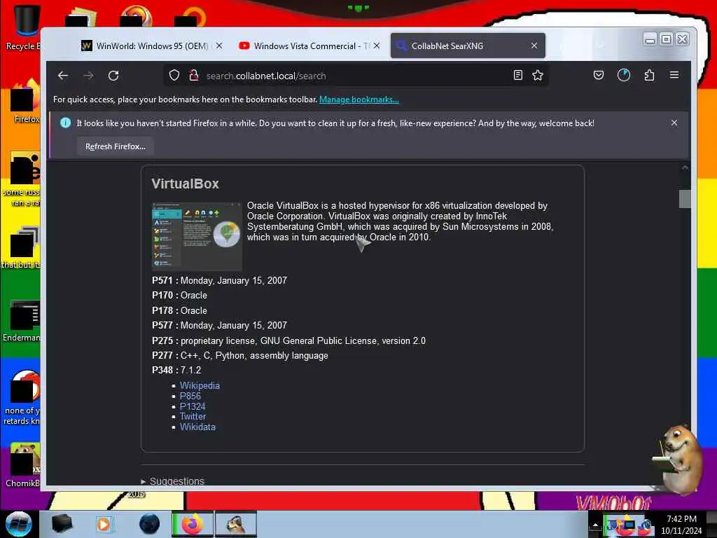
Task: Open the Wikipedia link for VirtualBox
Action: point(200,386)
